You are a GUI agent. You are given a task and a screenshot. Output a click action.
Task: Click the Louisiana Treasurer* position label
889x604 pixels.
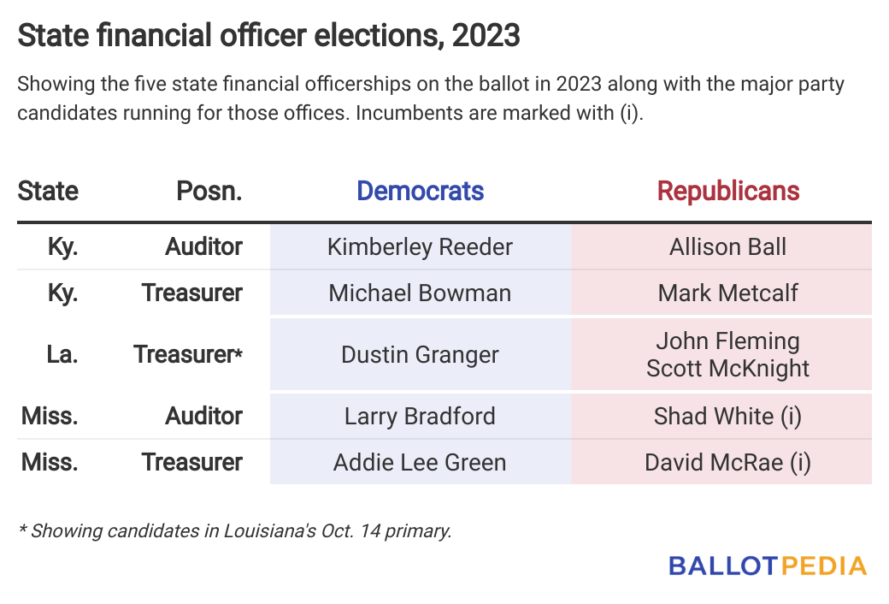(x=188, y=354)
